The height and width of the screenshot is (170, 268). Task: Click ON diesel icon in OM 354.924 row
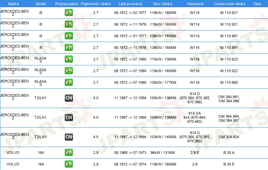(69, 137)
